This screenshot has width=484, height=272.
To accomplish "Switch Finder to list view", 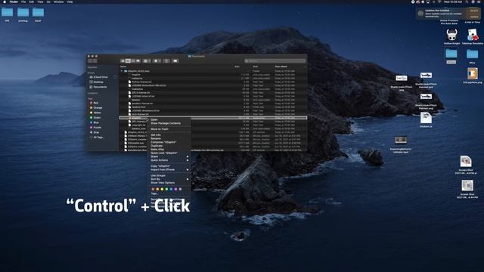I will click(x=128, y=61).
